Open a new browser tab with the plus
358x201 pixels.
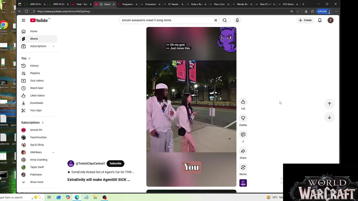[303, 4]
